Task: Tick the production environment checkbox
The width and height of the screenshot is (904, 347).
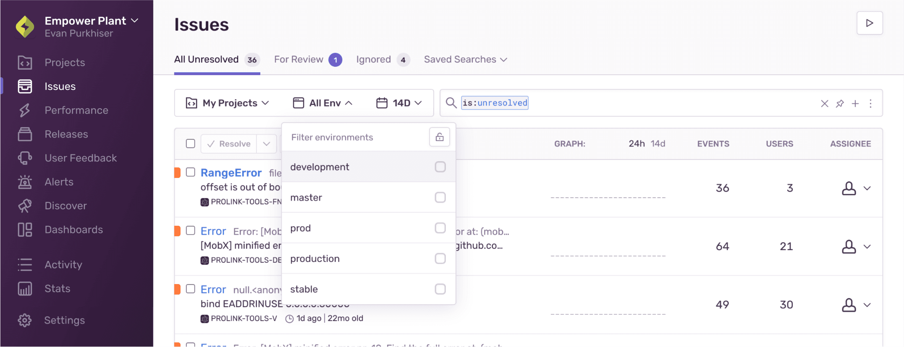Action: (440, 258)
